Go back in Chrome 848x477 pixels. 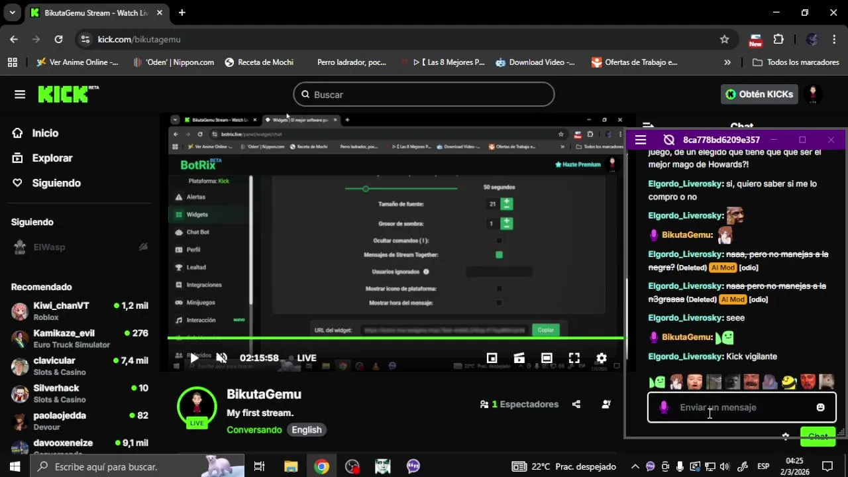click(x=14, y=39)
